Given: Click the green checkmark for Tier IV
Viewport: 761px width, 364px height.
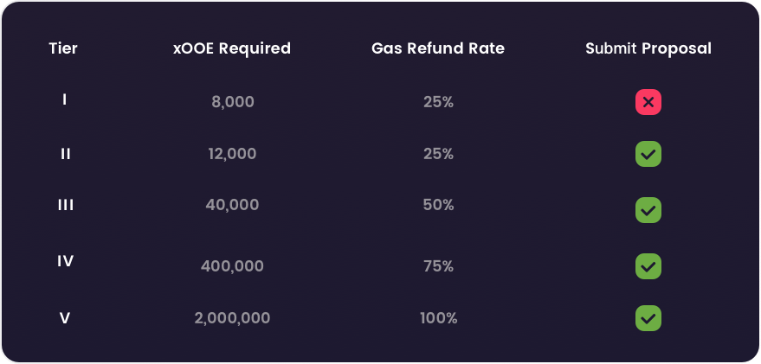Looking at the screenshot, I should [648, 266].
